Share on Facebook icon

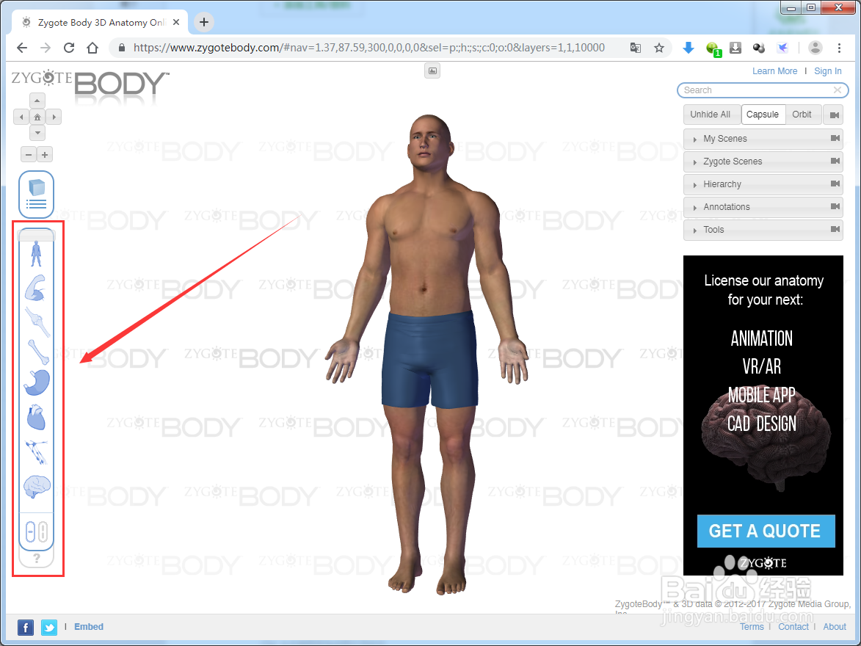[25, 628]
